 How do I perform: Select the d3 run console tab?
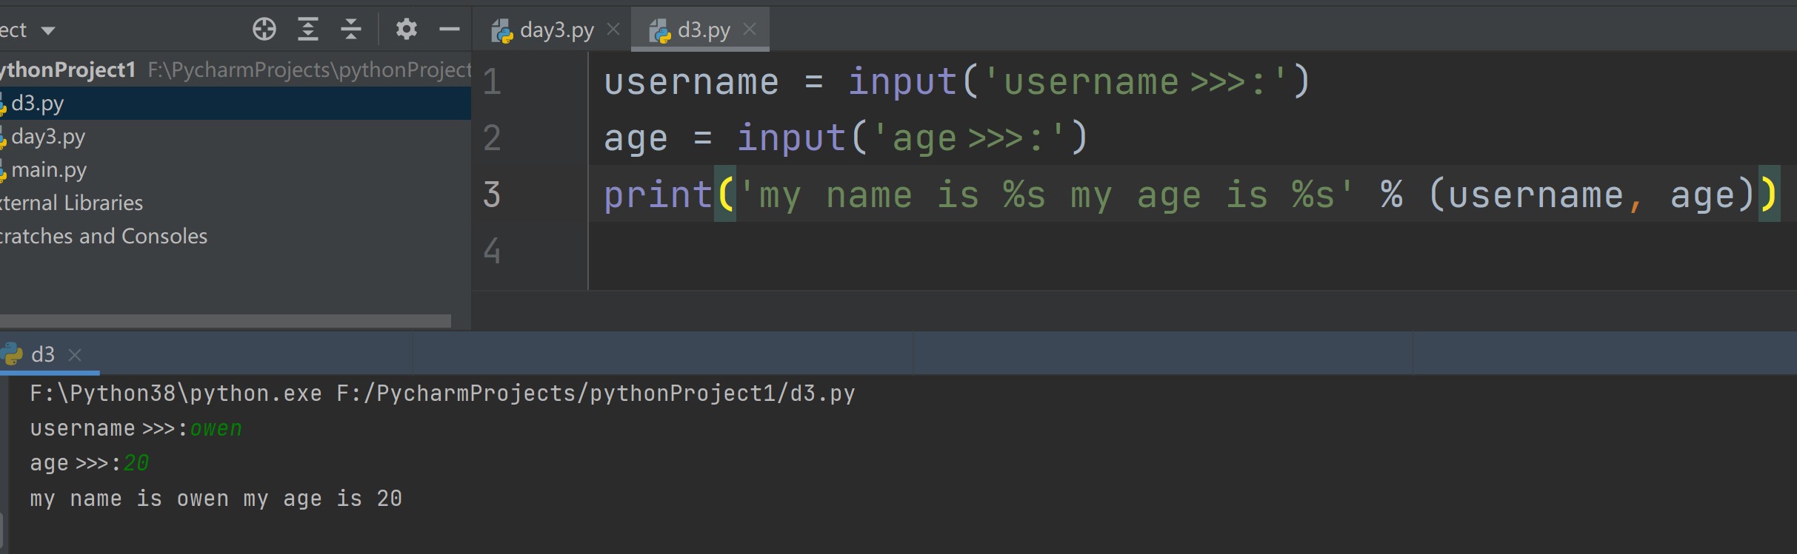click(42, 355)
